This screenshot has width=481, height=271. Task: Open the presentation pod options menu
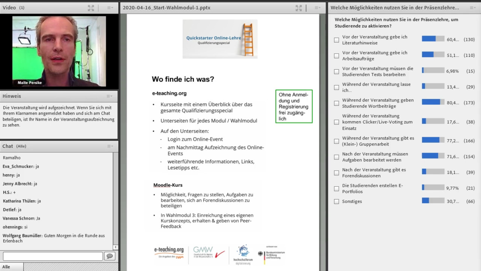[318, 8]
